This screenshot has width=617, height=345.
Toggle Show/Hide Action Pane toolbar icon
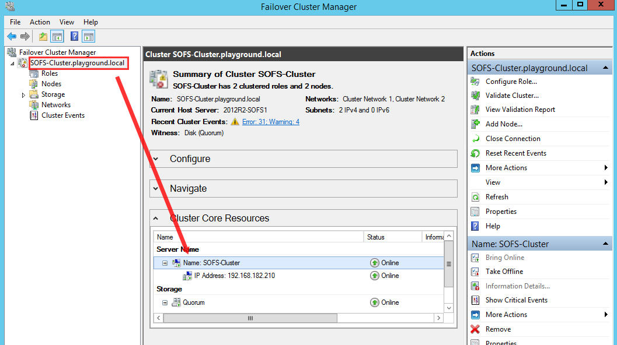[89, 37]
